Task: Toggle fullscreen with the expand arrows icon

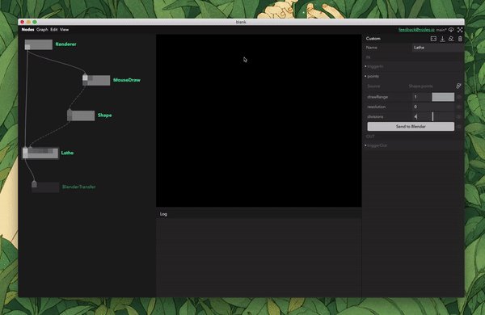Action: (460, 30)
